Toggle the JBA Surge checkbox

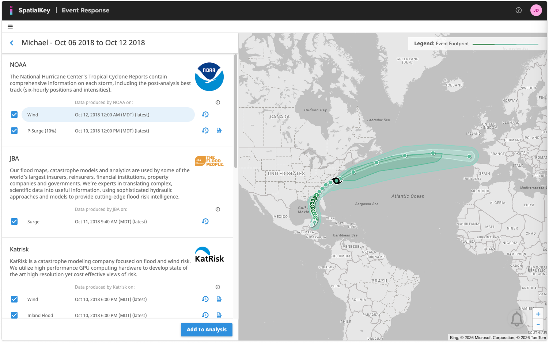click(x=14, y=221)
